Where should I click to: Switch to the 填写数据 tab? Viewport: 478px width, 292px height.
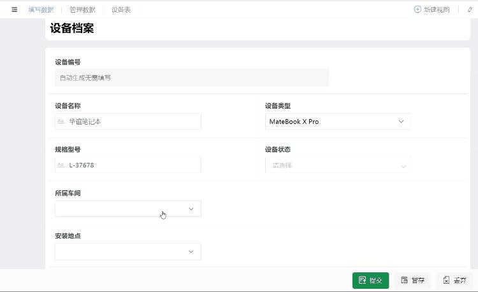pos(41,10)
